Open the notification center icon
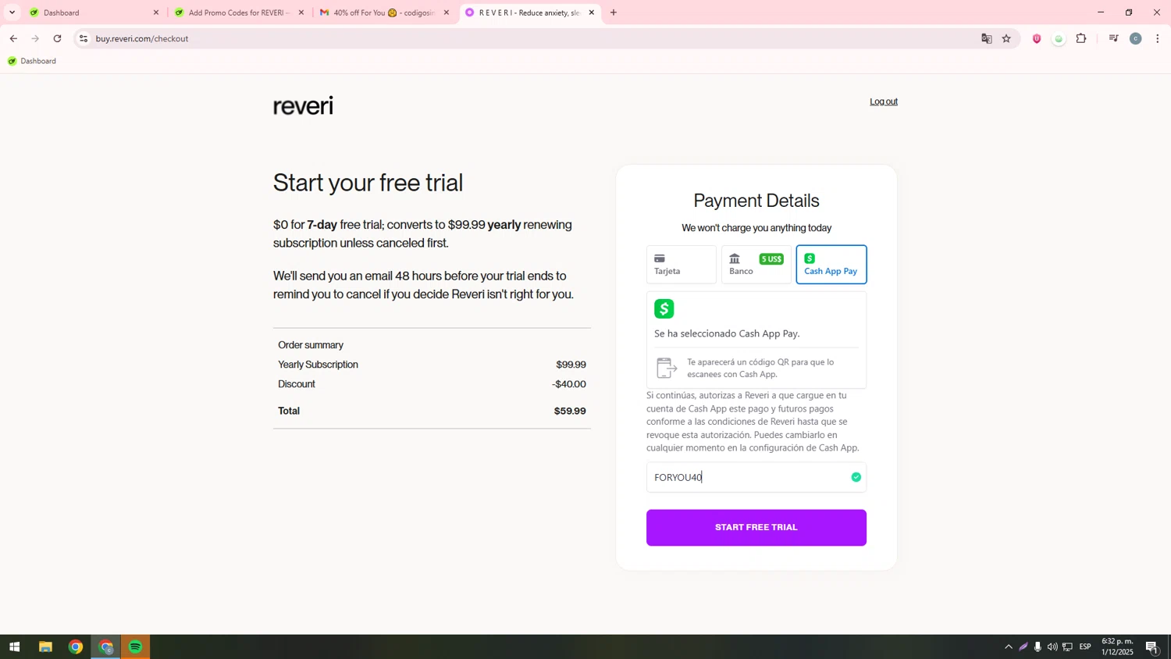The image size is (1171, 659). pos(1152,647)
